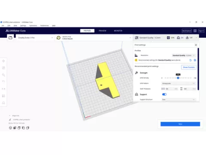Image resolution: width=206 pixels, height=155 pixels.
Task: Open the Edit menu
Action: click(9, 26)
